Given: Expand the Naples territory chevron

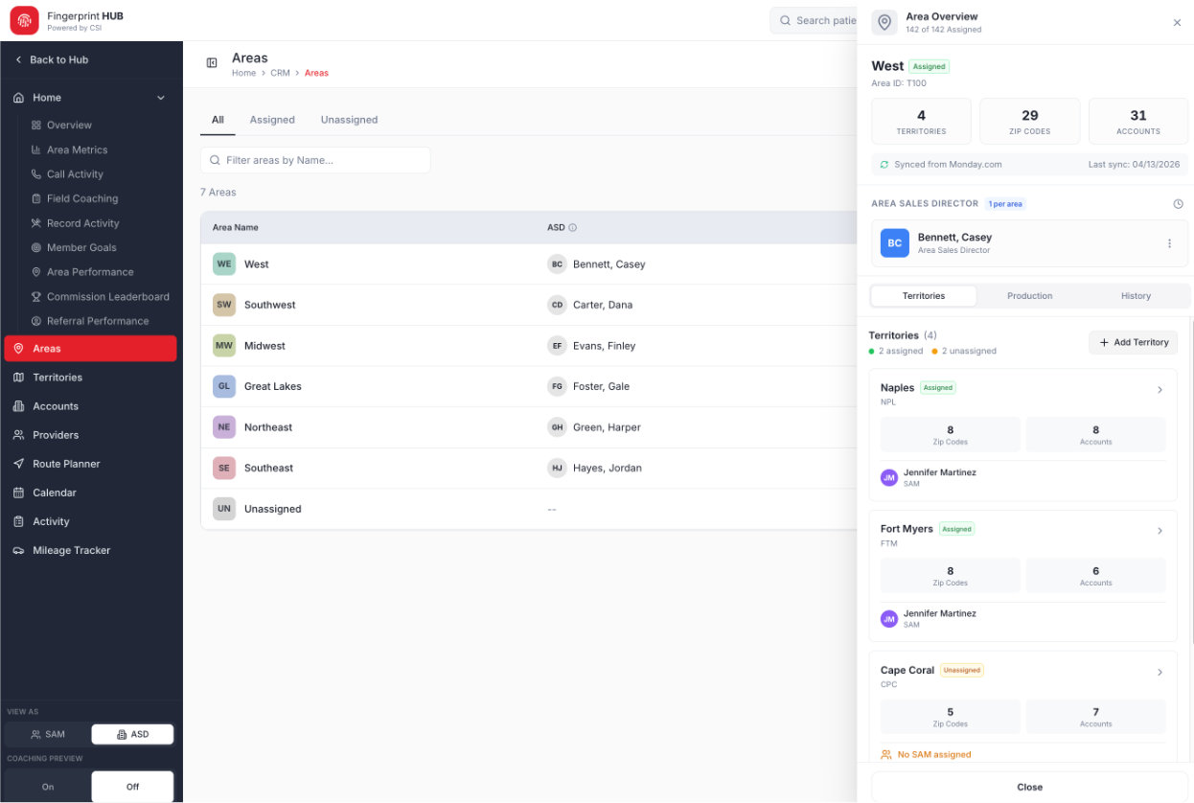Looking at the screenshot, I should coord(1160,390).
